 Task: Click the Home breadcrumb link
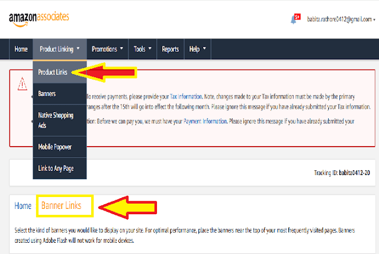coord(23,206)
